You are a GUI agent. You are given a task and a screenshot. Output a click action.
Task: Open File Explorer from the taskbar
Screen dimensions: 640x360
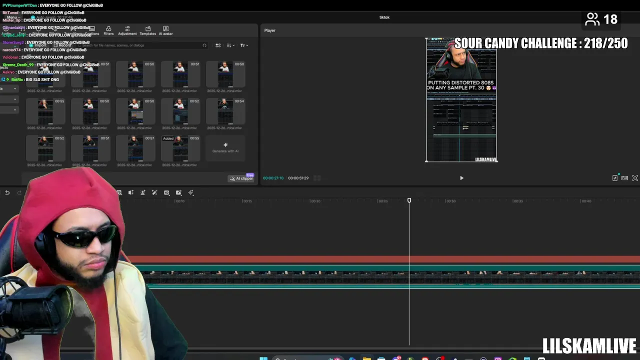coord(367,358)
